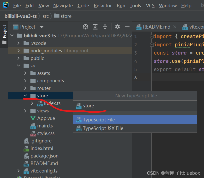
Task: Toggle the vertical Project side tab
Action: pos(4,32)
